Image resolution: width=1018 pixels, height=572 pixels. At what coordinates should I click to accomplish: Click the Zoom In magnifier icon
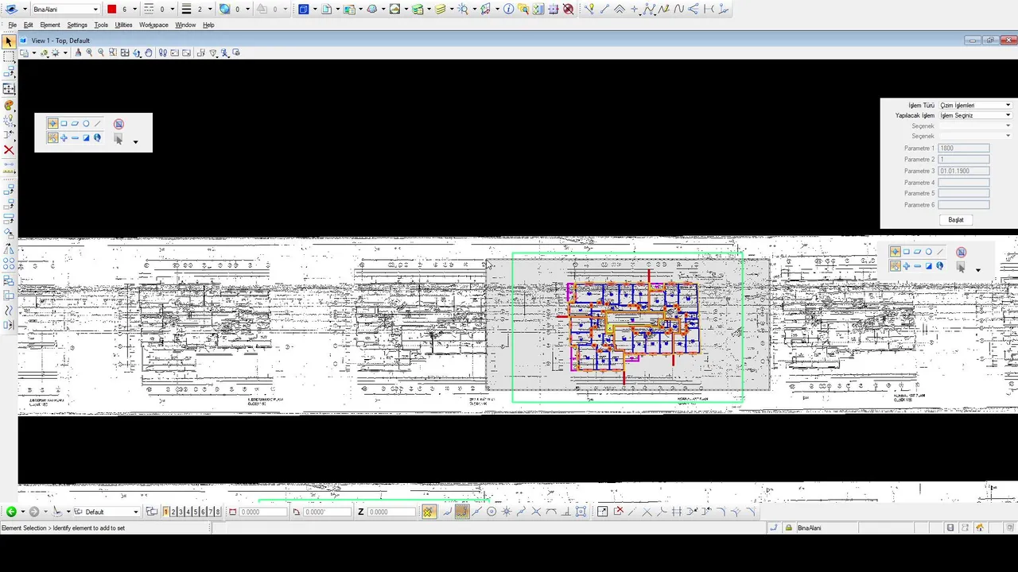(89, 52)
